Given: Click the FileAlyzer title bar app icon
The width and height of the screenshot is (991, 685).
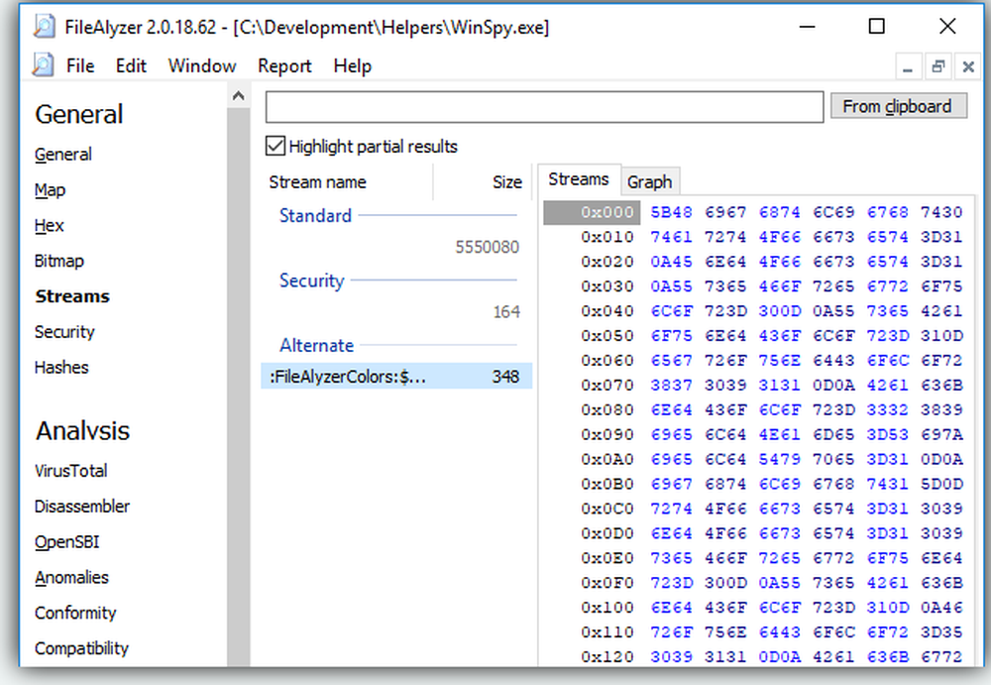Looking at the screenshot, I should pyautogui.click(x=45, y=27).
